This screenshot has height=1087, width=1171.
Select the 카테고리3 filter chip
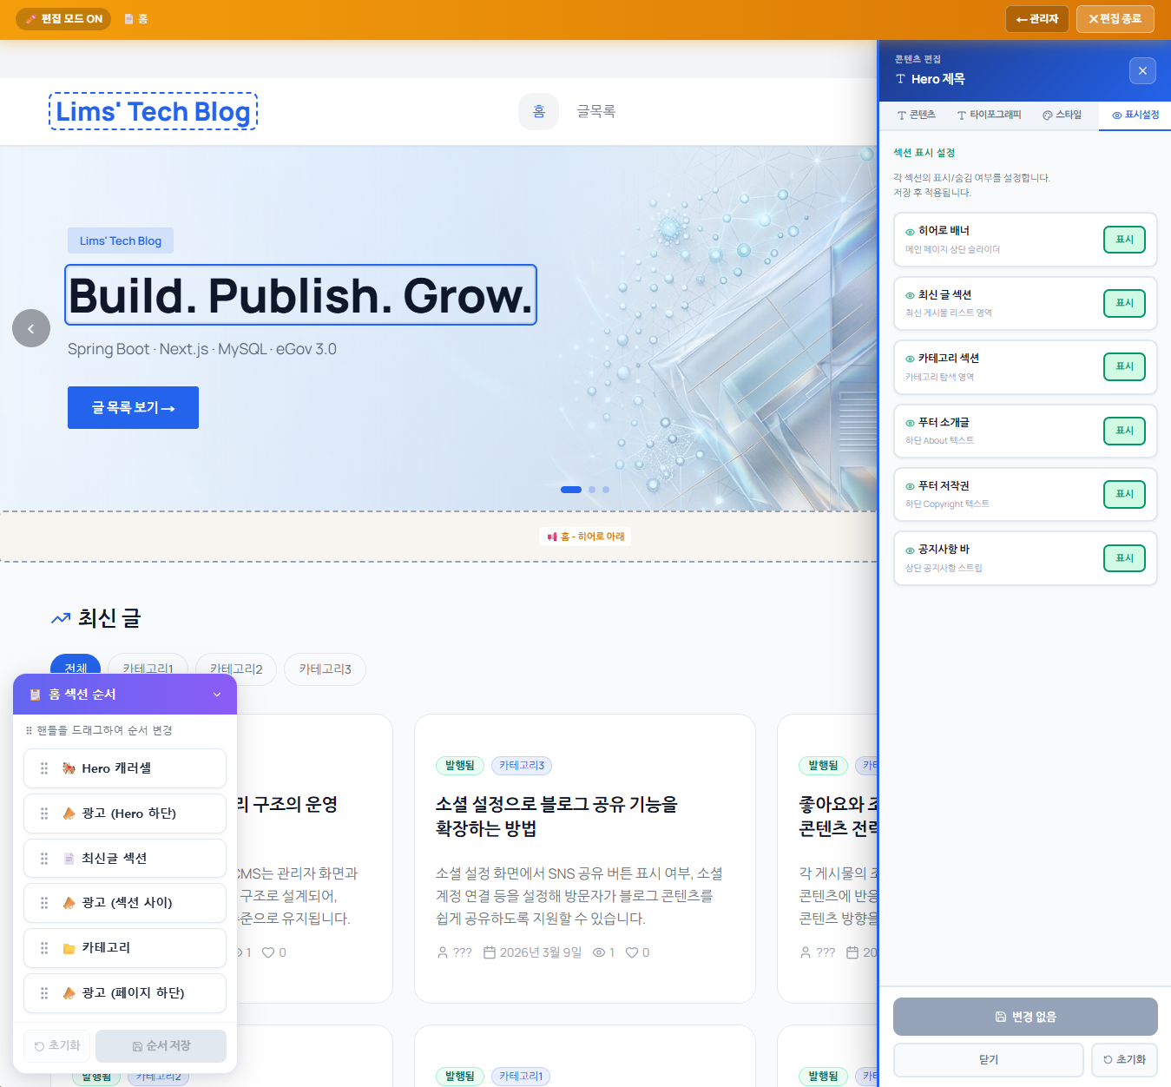pyautogui.click(x=325, y=669)
